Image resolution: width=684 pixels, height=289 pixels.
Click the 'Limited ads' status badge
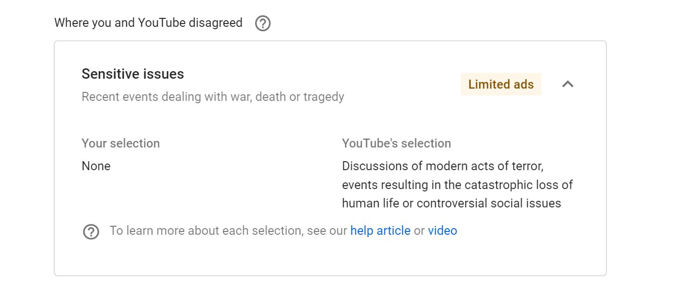click(x=501, y=84)
